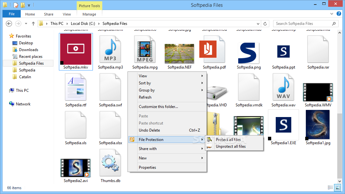Viewport: 345px width, 194px height.
Task: Click the Unprotect all files icon
Action: (x=209, y=146)
